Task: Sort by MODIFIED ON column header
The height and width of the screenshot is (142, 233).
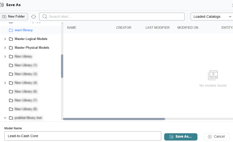Action: (188, 28)
